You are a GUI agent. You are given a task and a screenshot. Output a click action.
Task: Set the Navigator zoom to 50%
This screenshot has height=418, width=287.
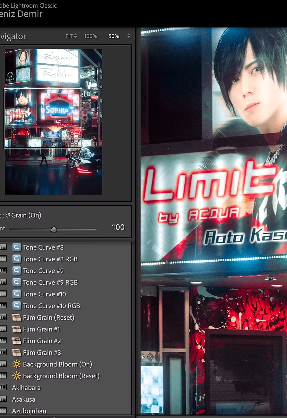pyautogui.click(x=114, y=36)
